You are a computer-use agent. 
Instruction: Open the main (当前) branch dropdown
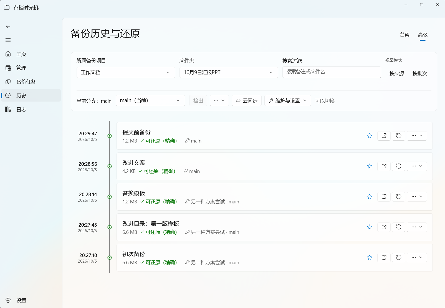coord(150,100)
